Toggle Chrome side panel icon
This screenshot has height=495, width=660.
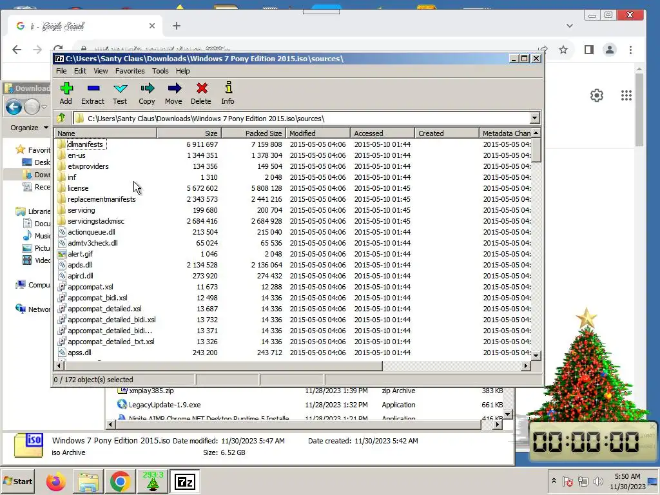[x=589, y=50]
